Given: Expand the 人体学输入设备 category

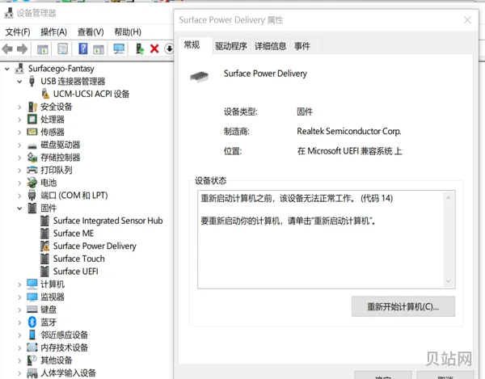Looking at the screenshot, I should pos(19,373).
